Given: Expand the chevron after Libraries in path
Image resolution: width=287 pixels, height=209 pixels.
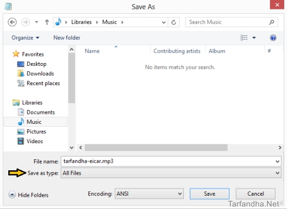Looking at the screenshot, I should click(x=97, y=22).
